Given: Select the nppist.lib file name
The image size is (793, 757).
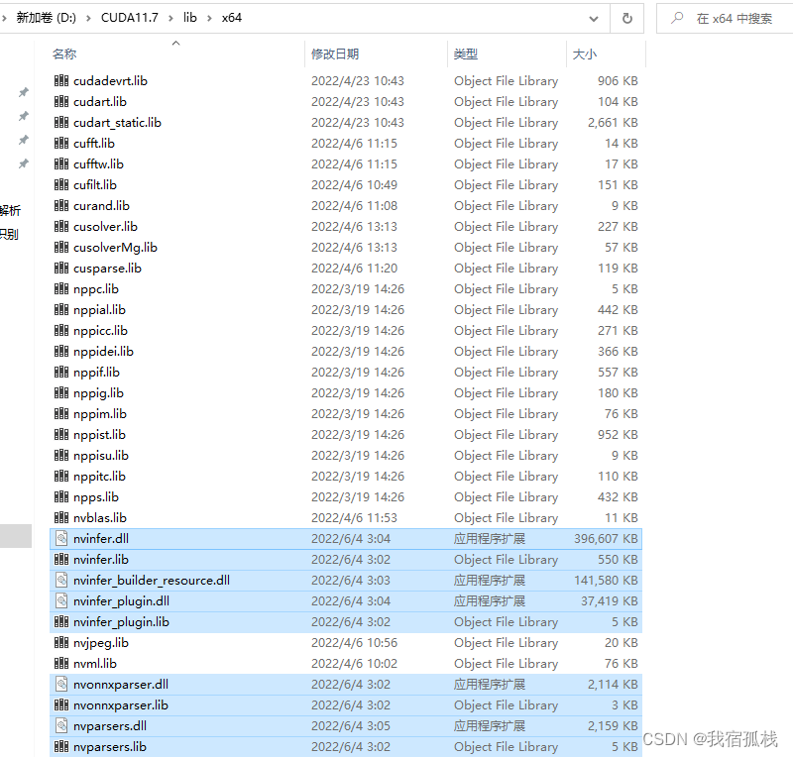Looking at the screenshot, I should pos(99,434).
